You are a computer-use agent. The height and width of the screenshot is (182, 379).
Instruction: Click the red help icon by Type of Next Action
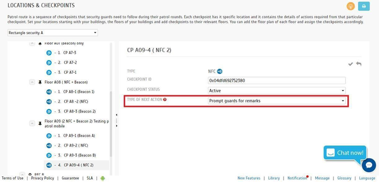click(165, 99)
